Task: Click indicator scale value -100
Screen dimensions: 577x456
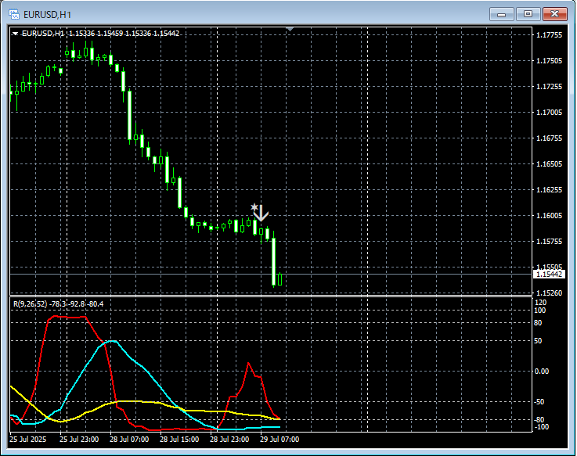Action: click(x=541, y=427)
